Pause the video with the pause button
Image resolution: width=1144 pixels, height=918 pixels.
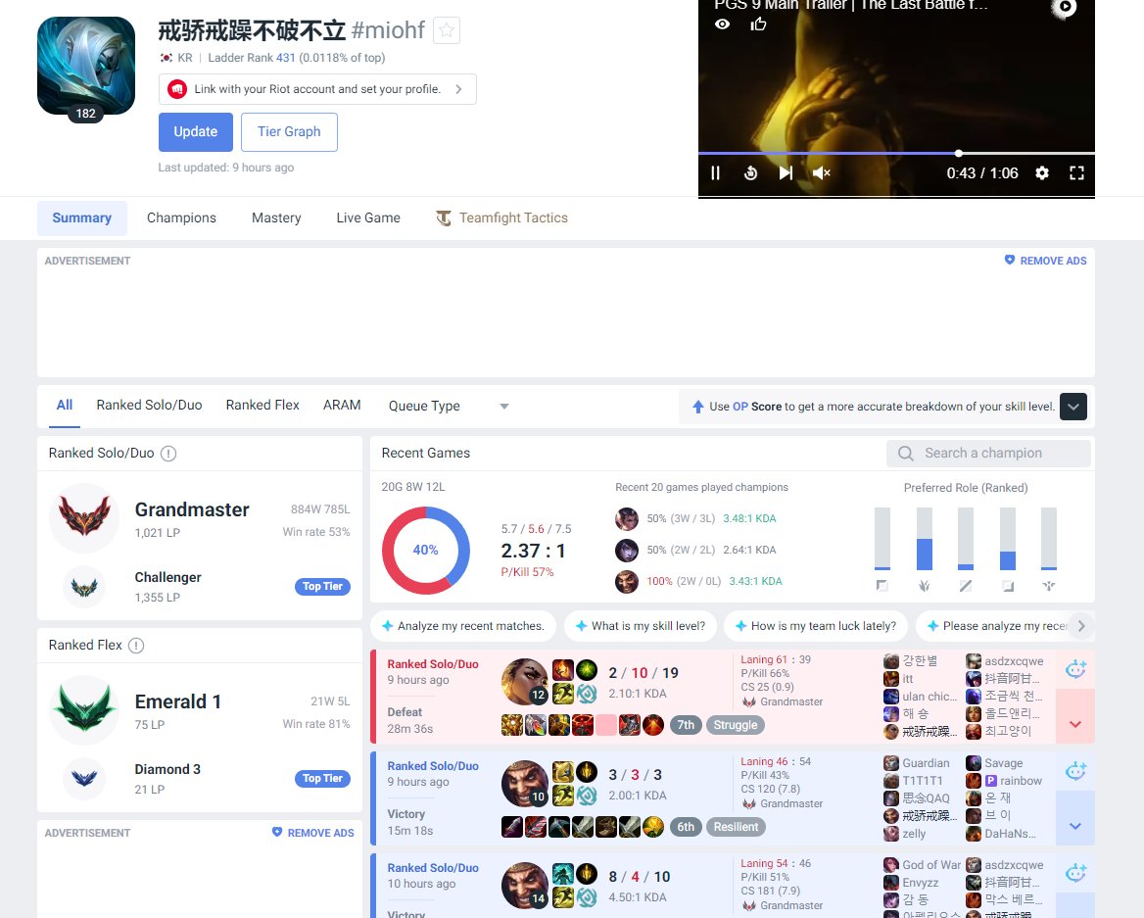click(716, 173)
